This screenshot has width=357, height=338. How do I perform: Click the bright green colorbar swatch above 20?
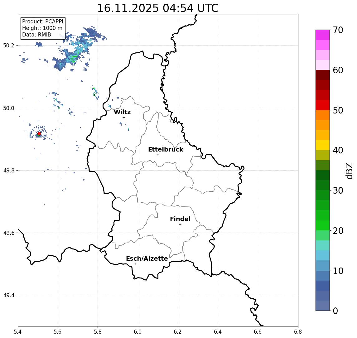[x=323, y=225]
